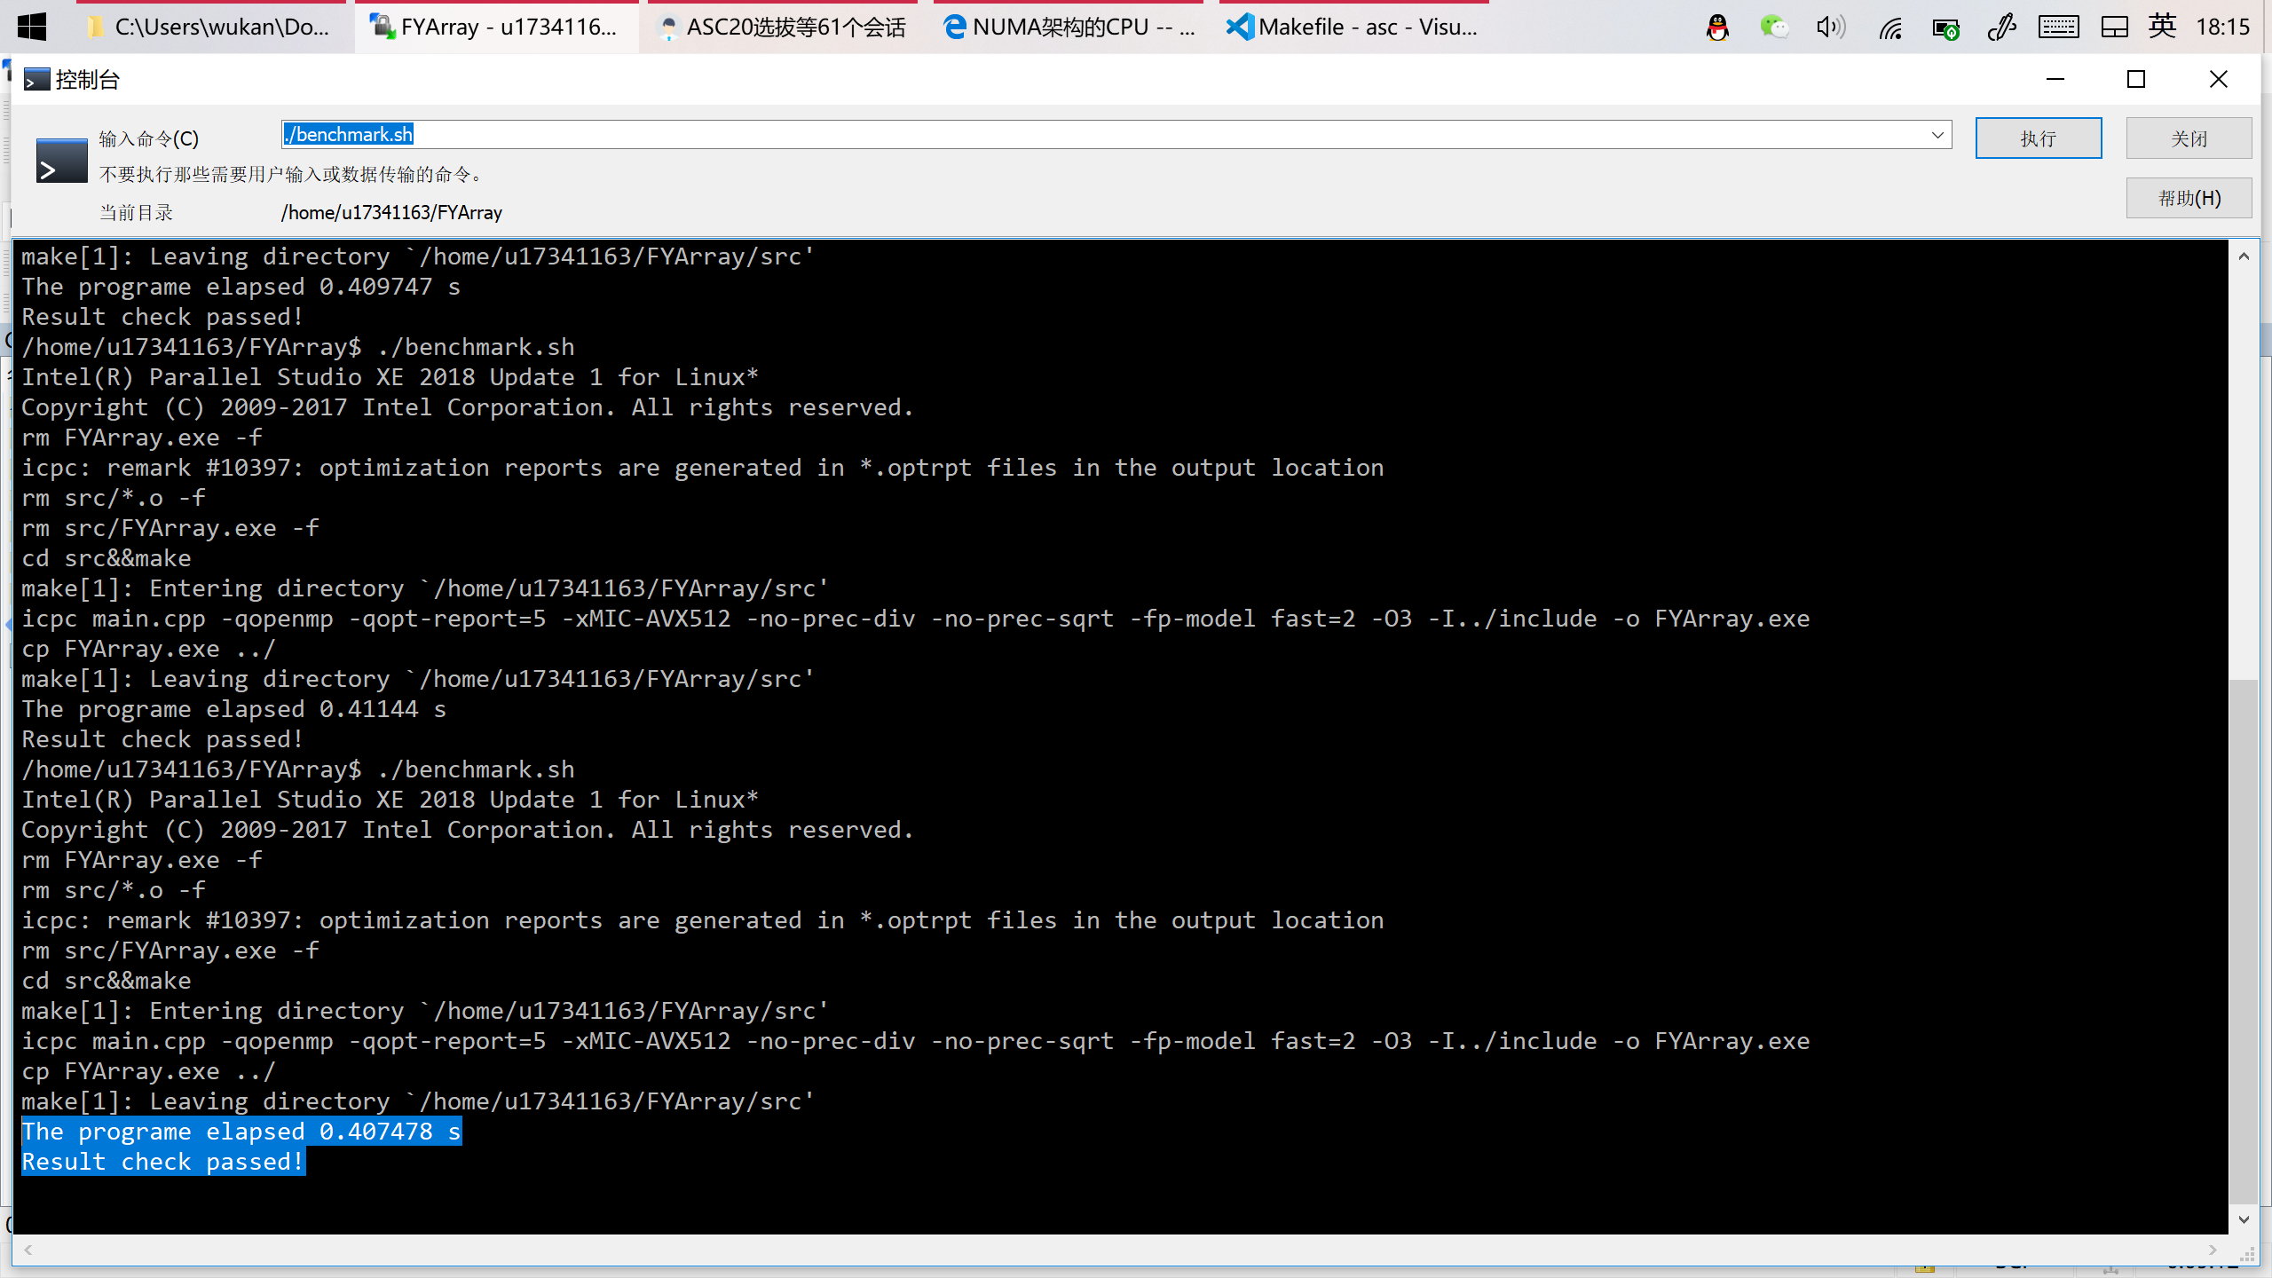Click the QQ penguin tray icon
Viewport: 2272px width, 1278px height.
(x=1717, y=28)
